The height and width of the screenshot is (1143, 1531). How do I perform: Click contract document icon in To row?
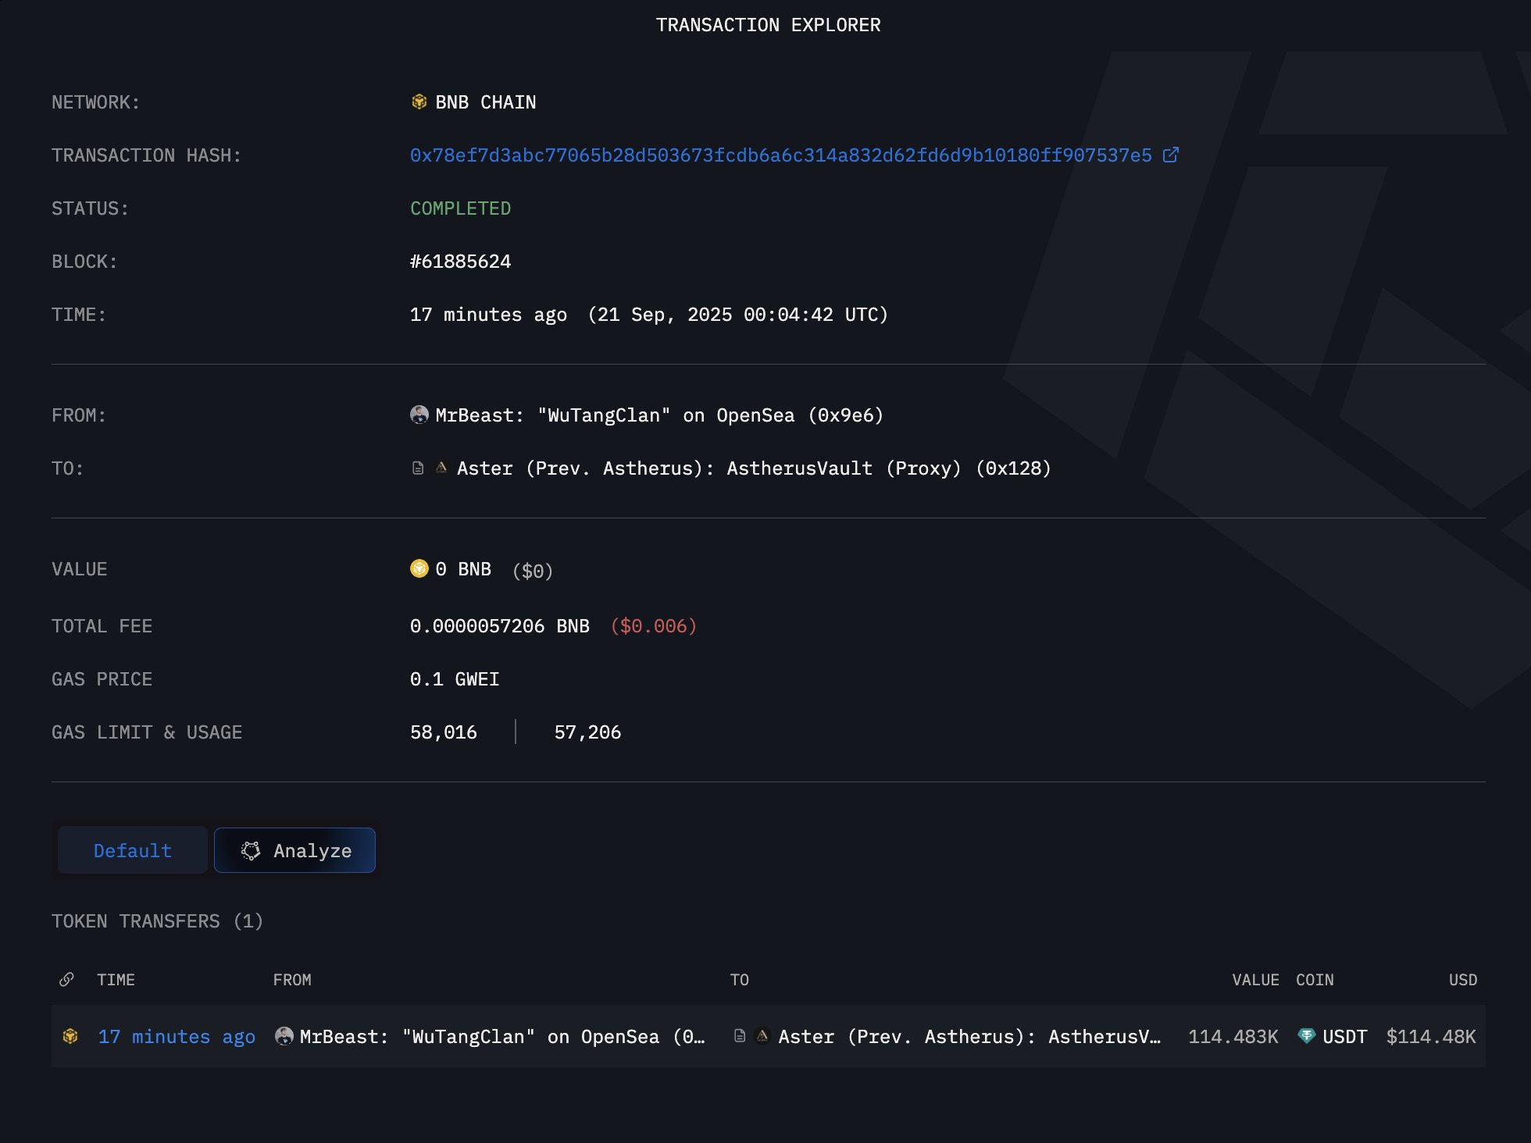pyautogui.click(x=418, y=468)
